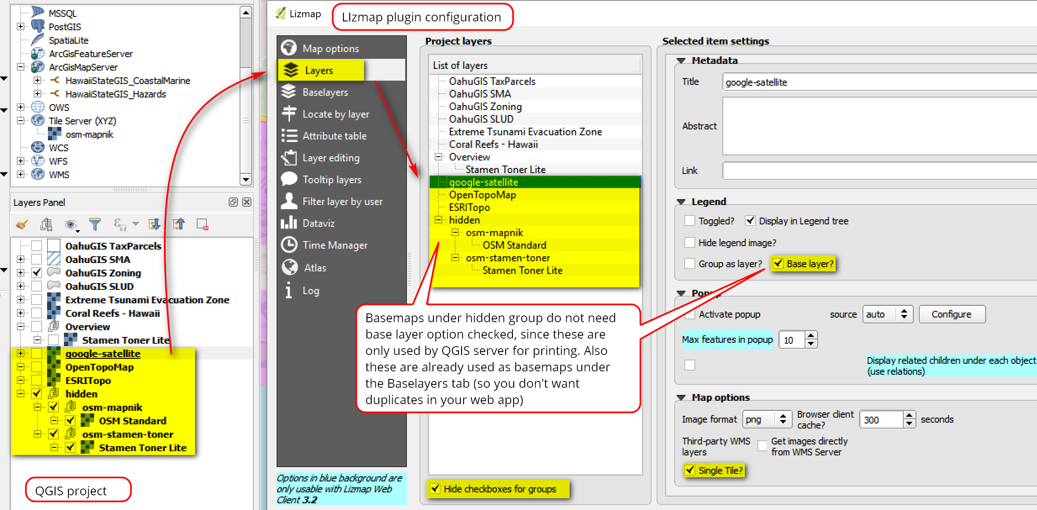Enable the Single Tile option
1037x510 pixels.
(x=690, y=470)
